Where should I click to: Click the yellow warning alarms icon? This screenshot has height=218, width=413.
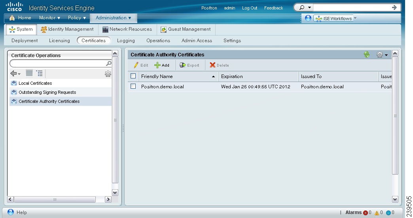point(377,213)
